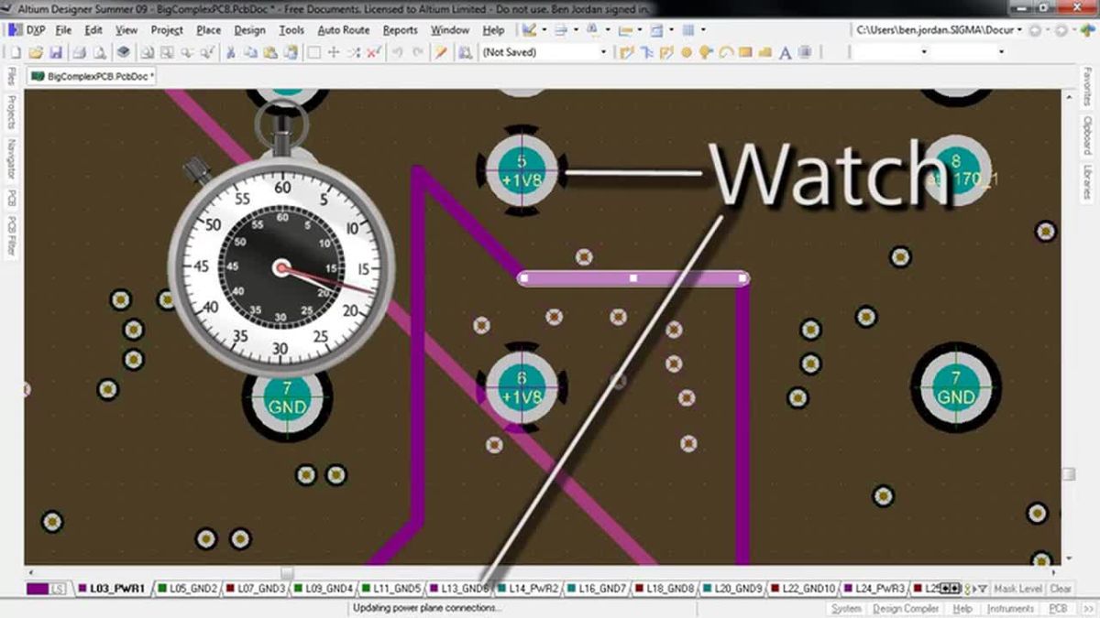Save the BigComplexPCB document
Screen dimensions: 1100x618
[x=55, y=52]
